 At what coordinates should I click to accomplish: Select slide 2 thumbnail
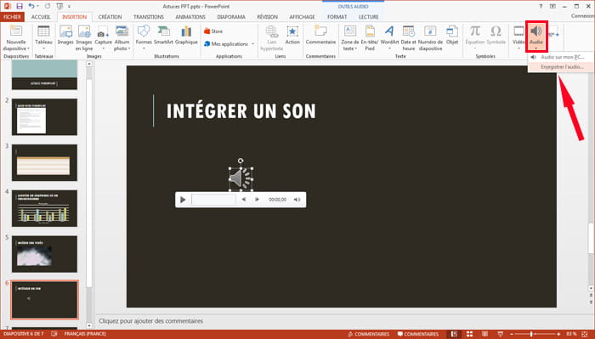click(x=44, y=116)
